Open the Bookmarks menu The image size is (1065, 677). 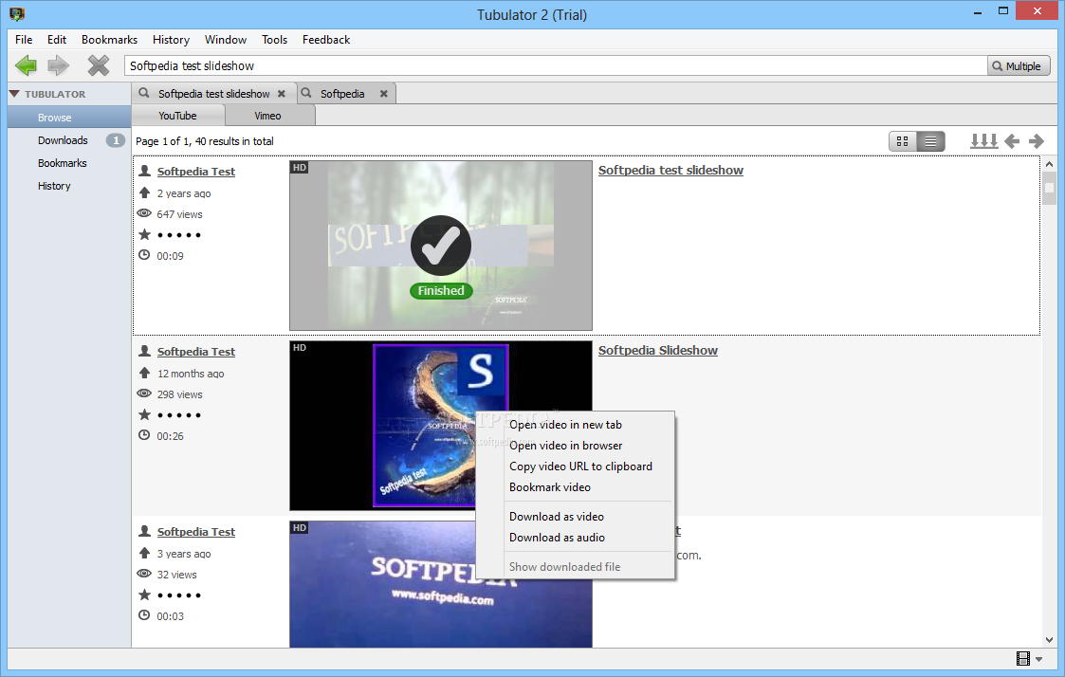pos(109,40)
